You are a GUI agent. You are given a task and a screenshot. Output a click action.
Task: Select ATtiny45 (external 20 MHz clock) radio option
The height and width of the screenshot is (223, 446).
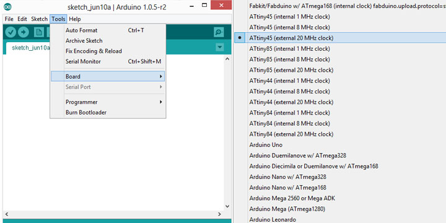240,38
